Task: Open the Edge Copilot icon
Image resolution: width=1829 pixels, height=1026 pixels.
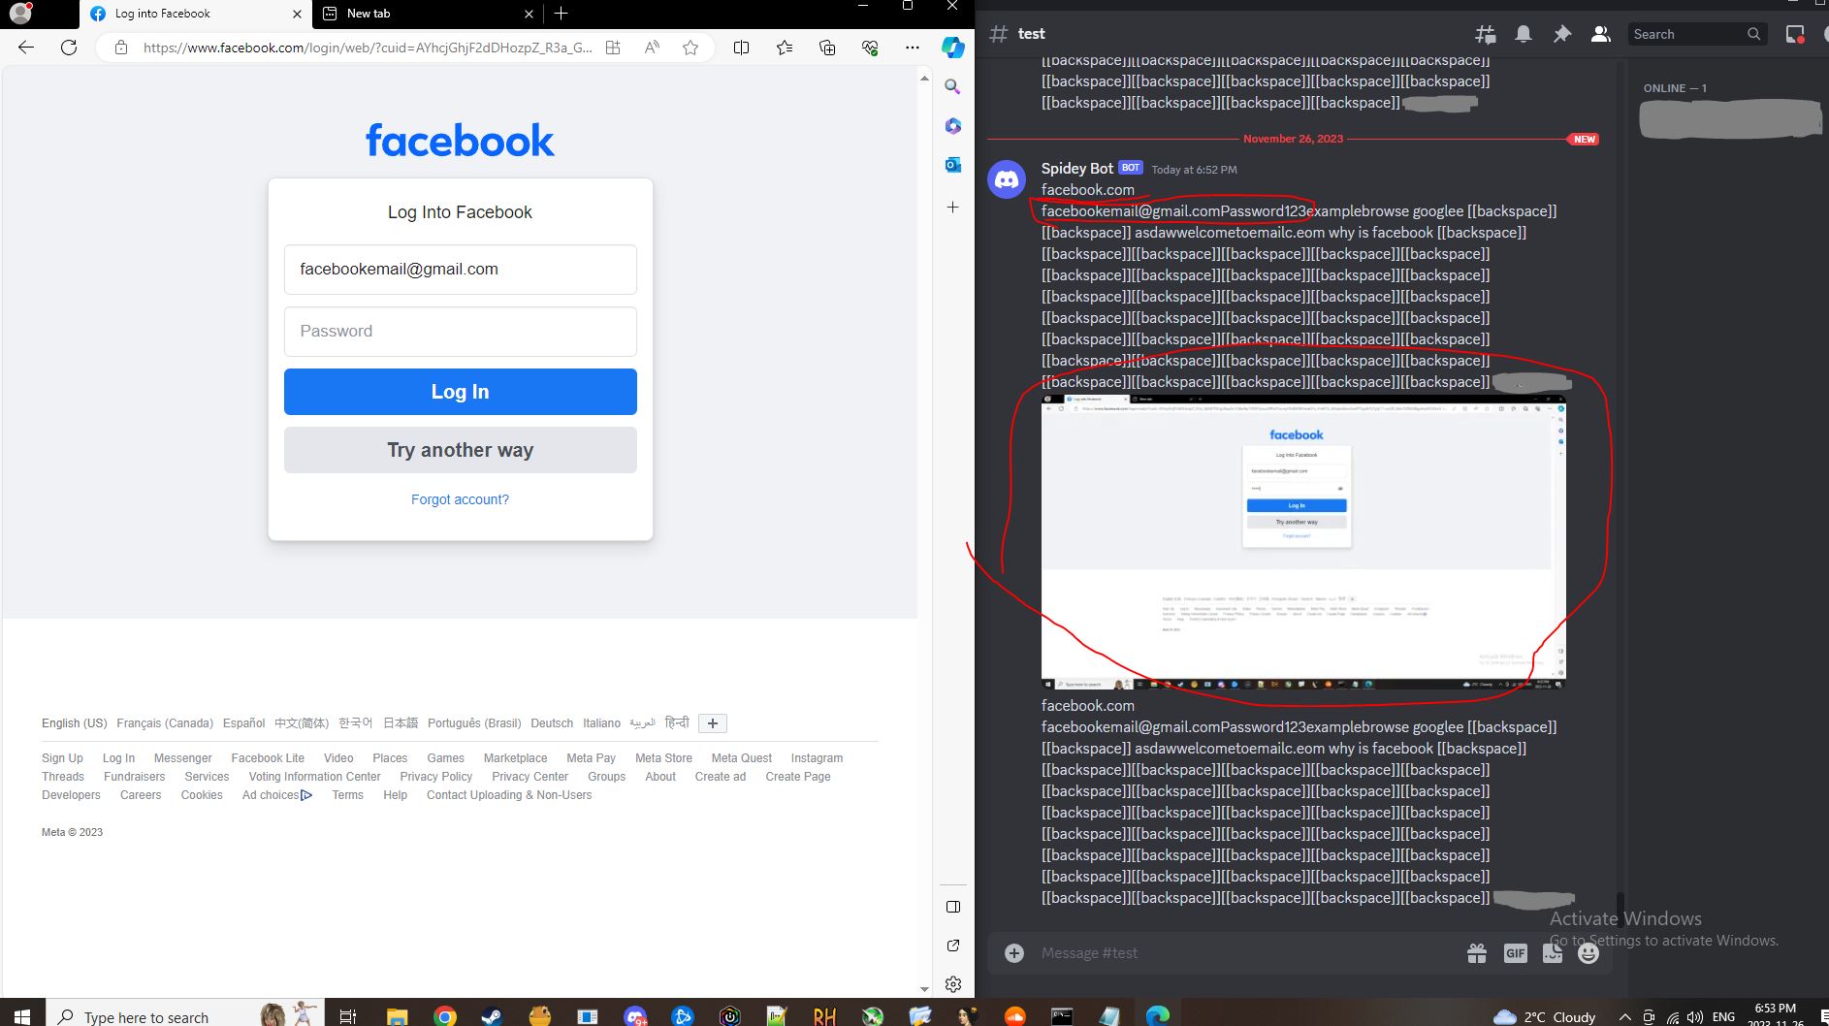Action: tap(952, 47)
